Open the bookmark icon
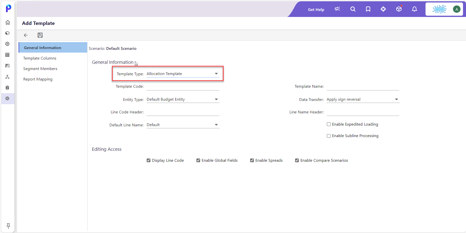 point(368,9)
